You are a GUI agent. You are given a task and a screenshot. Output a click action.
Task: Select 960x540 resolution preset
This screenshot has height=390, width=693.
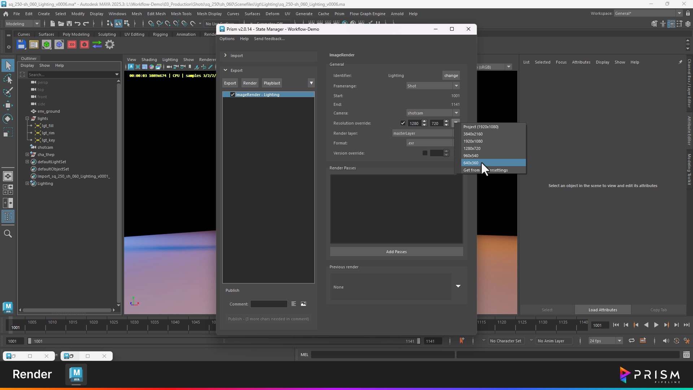click(493, 156)
